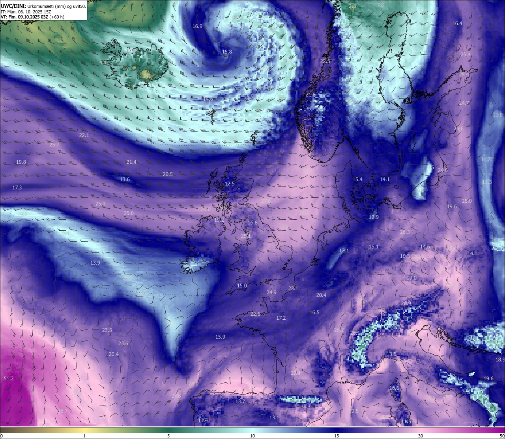
Task: Click the 21.4 value over the Atlantic
Action: 131,162
